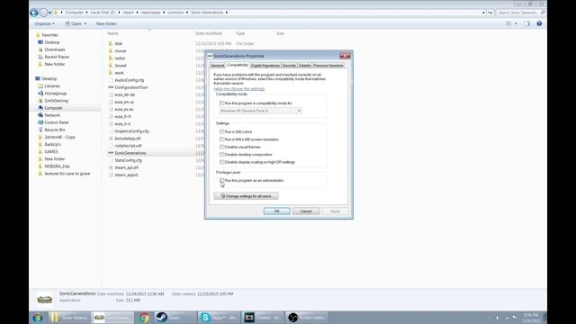Click New folder in Explorer toolbar
The image size is (576, 324).
tap(106, 23)
